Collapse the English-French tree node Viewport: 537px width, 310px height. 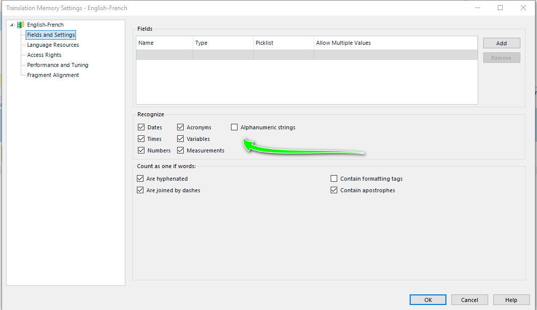click(12, 25)
